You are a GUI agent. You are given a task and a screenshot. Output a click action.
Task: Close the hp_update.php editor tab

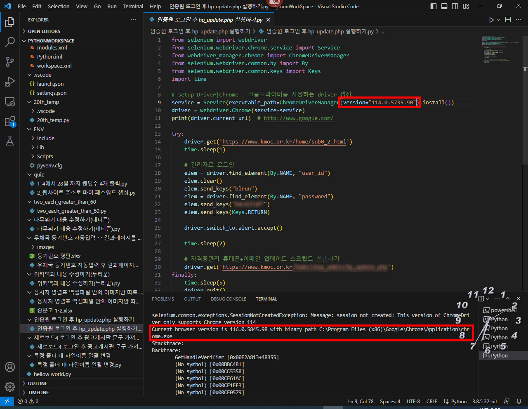pos(268,20)
